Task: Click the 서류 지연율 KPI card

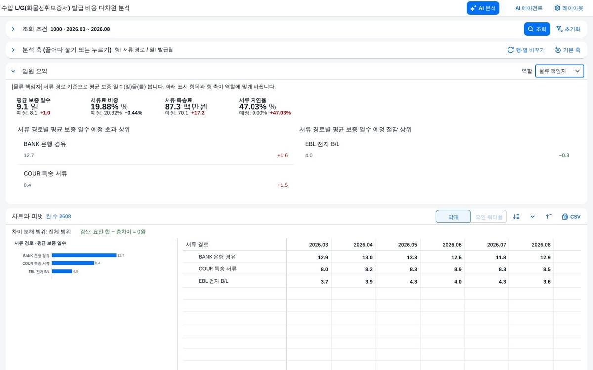Action: coord(265,106)
